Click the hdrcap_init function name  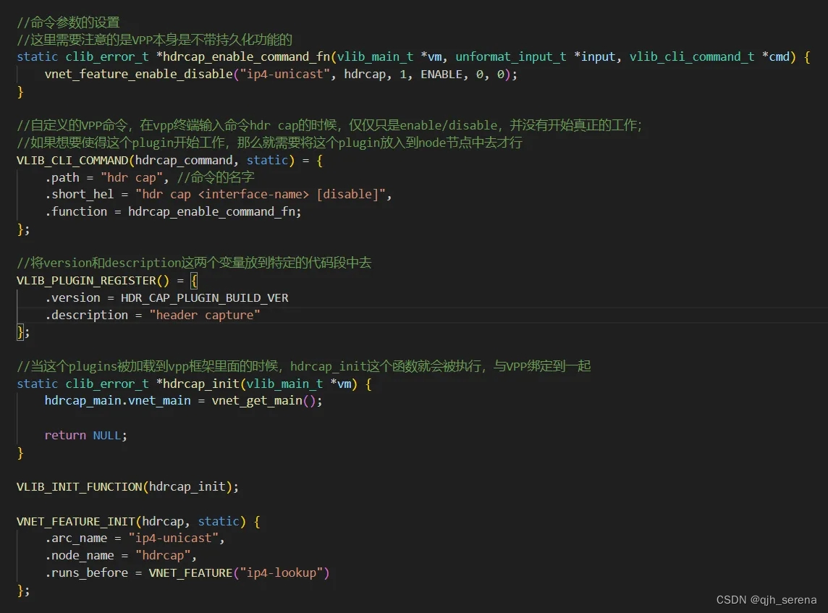point(200,384)
